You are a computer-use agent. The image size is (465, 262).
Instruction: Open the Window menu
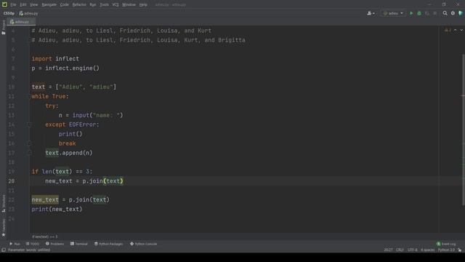(x=129, y=5)
